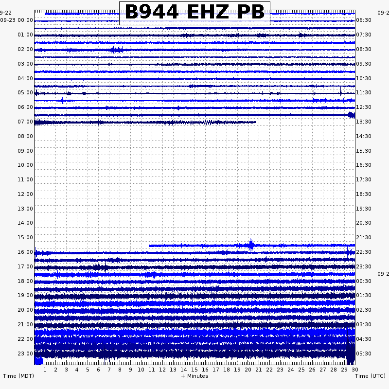389x389 pixels.
Task: Click the Time (MDT) axis label
Action: point(18,376)
